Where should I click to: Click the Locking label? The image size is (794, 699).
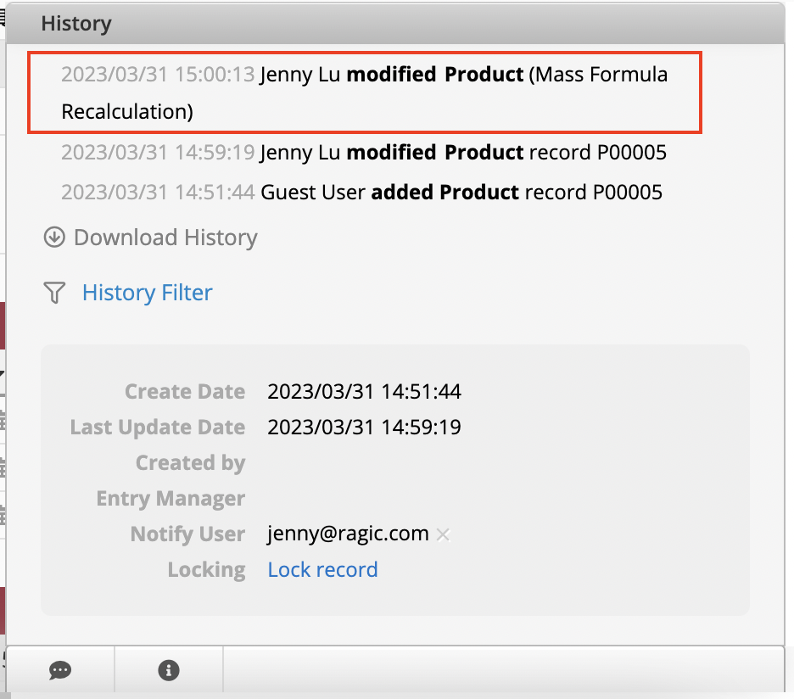click(206, 570)
